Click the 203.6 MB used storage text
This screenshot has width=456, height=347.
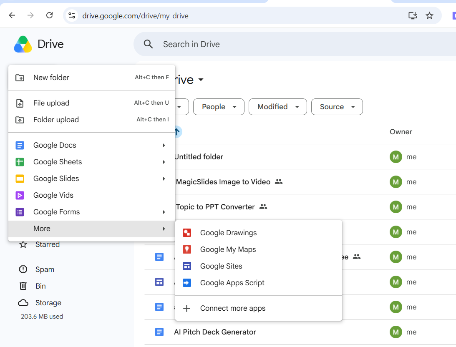tap(42, 317)
